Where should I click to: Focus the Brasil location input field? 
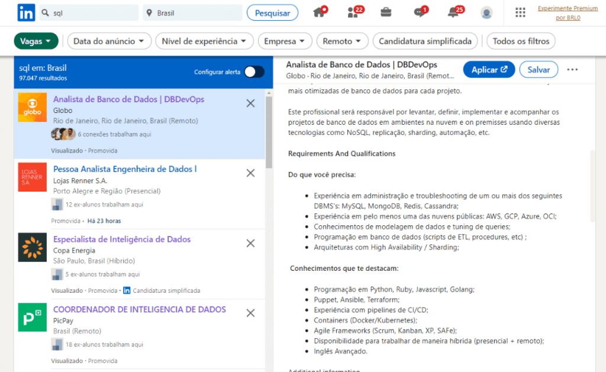point(192,13)
